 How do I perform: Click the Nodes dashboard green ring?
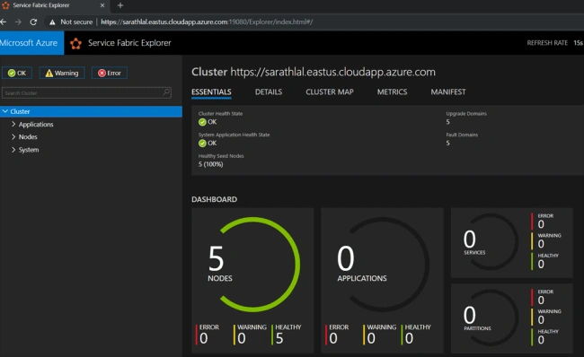[260, 265]
